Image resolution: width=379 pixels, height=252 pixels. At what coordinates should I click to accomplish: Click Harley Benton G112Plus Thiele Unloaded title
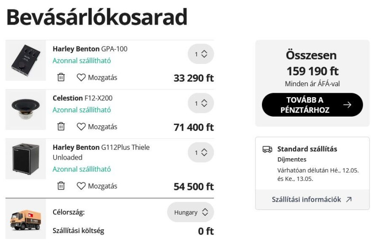[x=101, y=152]
